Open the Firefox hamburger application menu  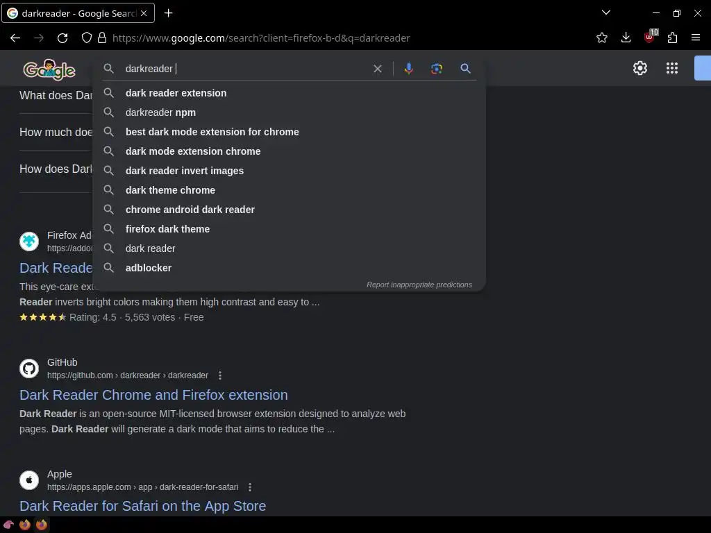pyautogui.click(x=696, y=37)
